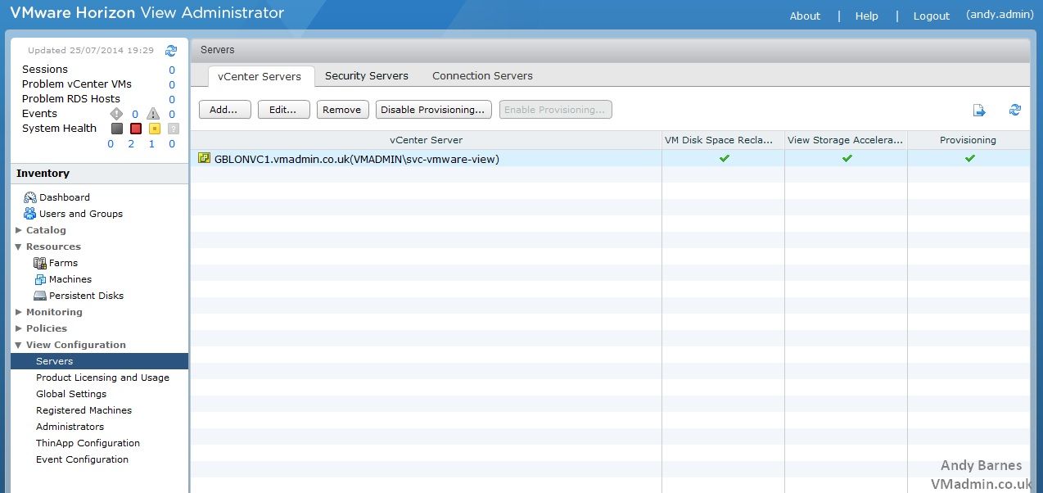Open Farms via its icon
This screenshot has height=493, width=1043.
coord(40,263)
